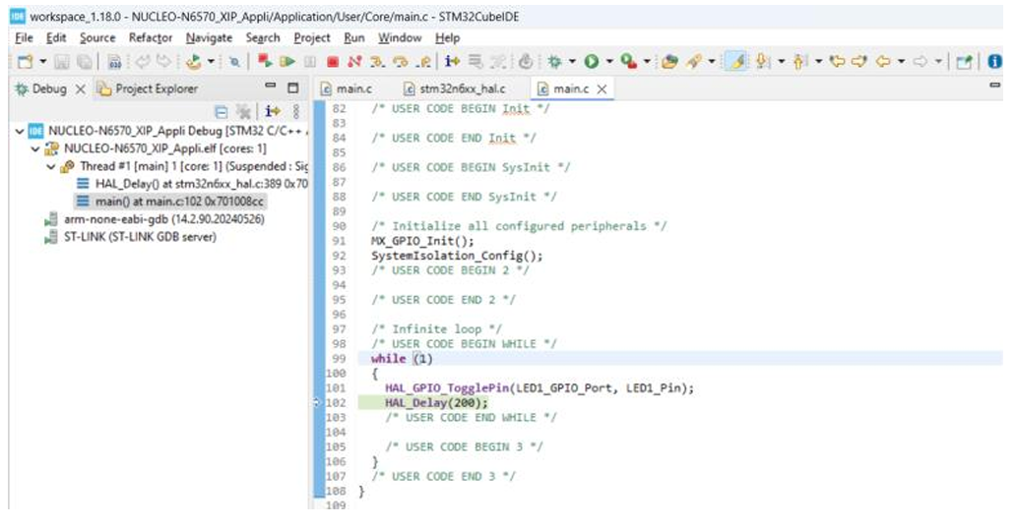Open the Run configurations dropdown arrow
Image resolution: width=1016 pixels, height=528 pixels.
[609, 62]
